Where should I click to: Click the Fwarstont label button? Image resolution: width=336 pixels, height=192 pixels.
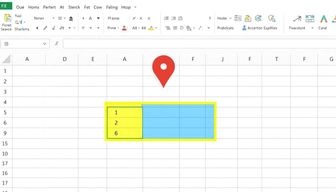pyautogui.click(x=297, y=28)
